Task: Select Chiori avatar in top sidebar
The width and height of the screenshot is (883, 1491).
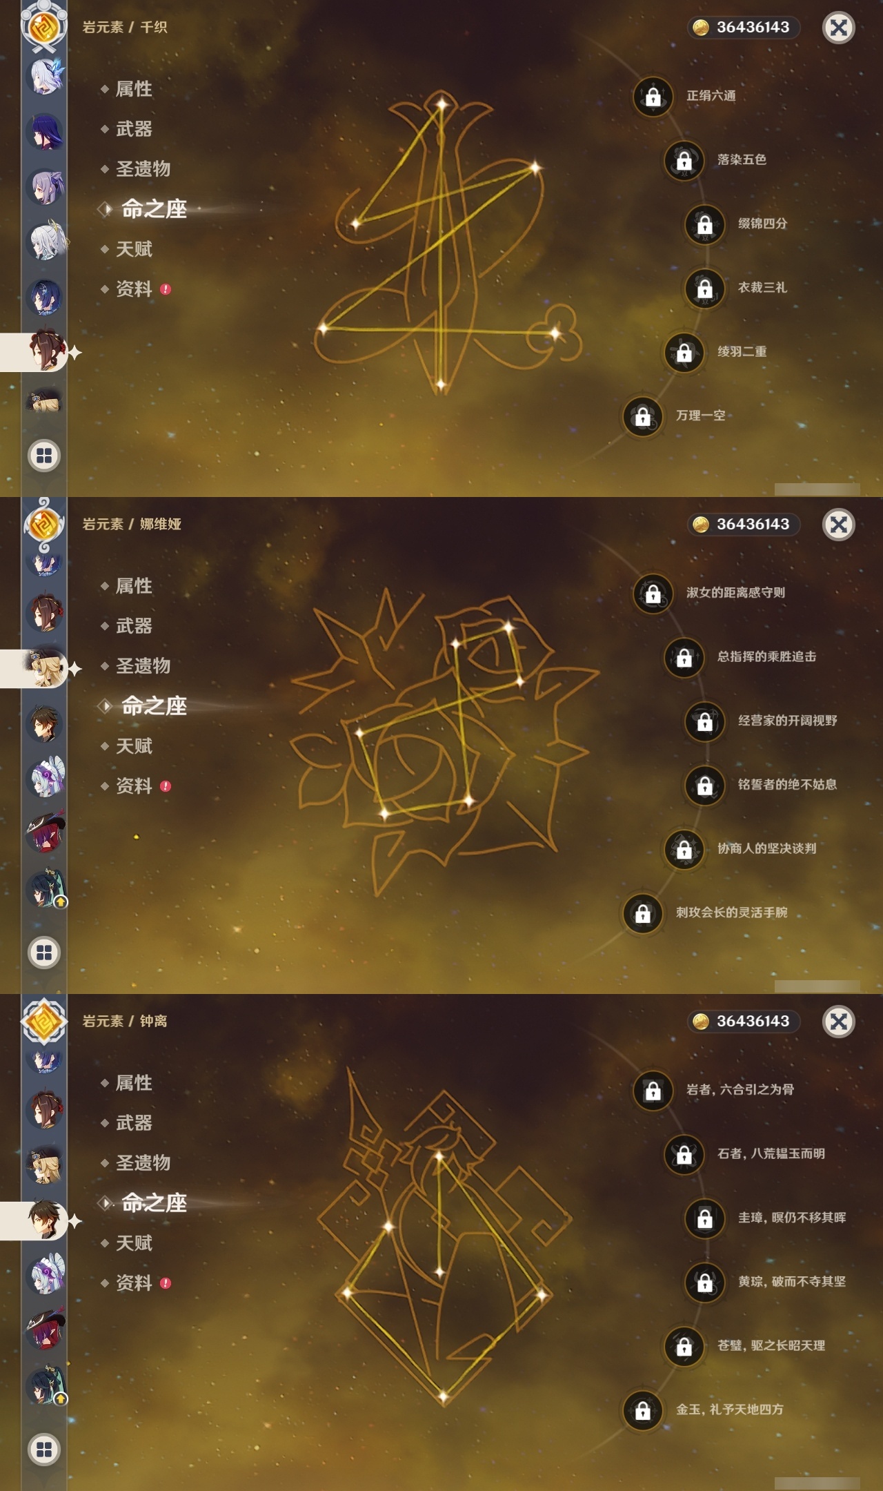Action: click(46, 351)
